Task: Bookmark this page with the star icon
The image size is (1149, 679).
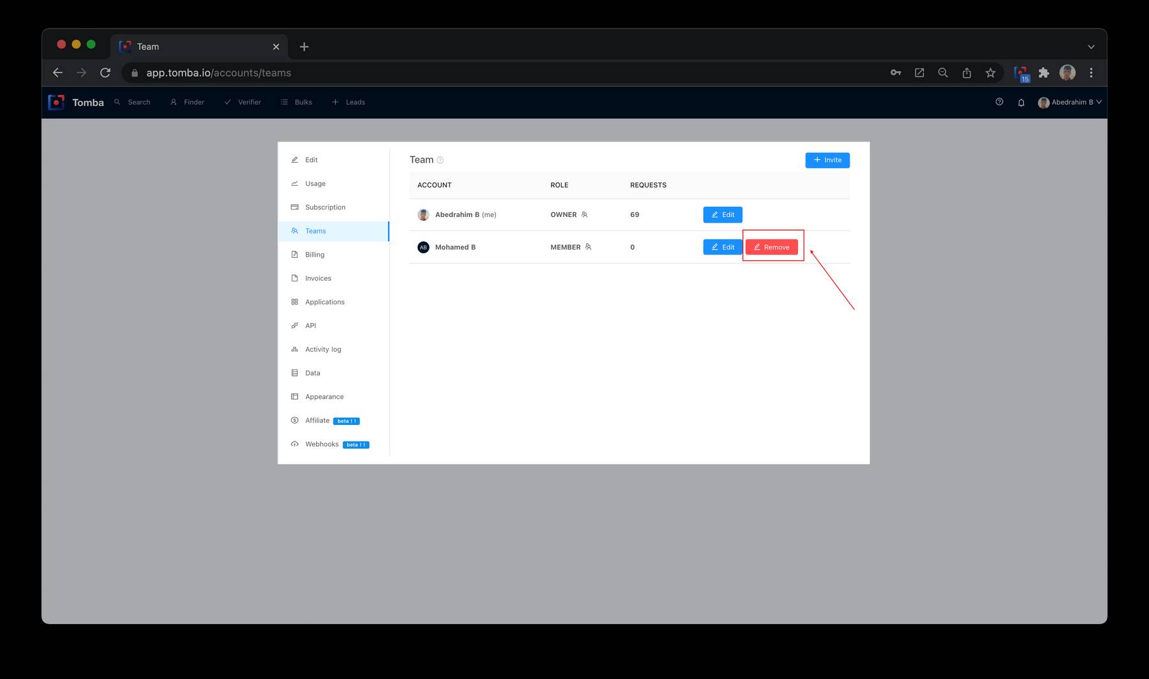Action: (x=990, y=73)
